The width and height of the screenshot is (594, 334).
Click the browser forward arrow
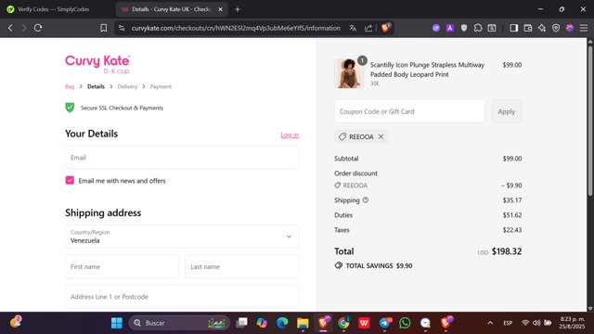[24, 28]
